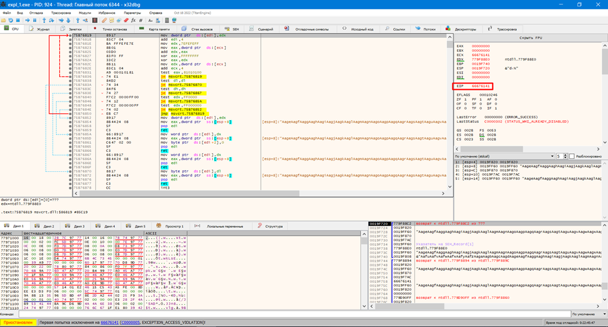The height and width of the screenshot is (327, 608).
Task: Increase the argument count spinner value
Action: pyautogui.click(x=566, y=155)
